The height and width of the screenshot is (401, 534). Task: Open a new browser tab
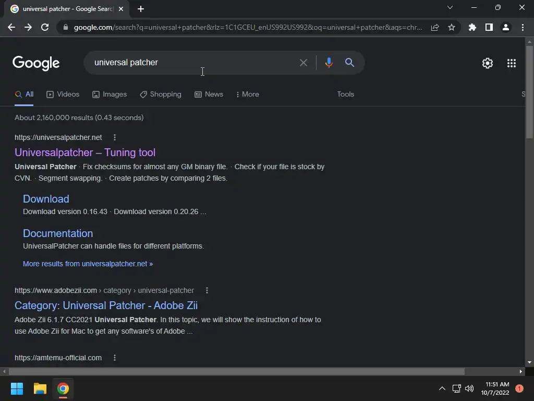point(141,9)
